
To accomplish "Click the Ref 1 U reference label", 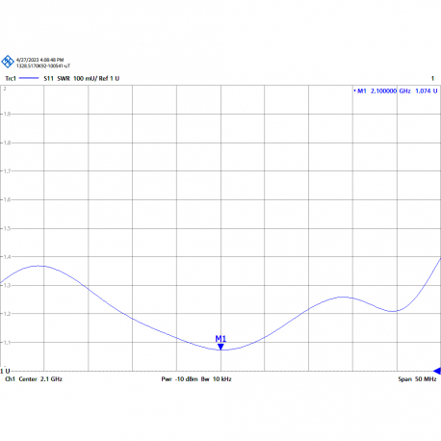I will pyautogui.click(x=109, y=78).
